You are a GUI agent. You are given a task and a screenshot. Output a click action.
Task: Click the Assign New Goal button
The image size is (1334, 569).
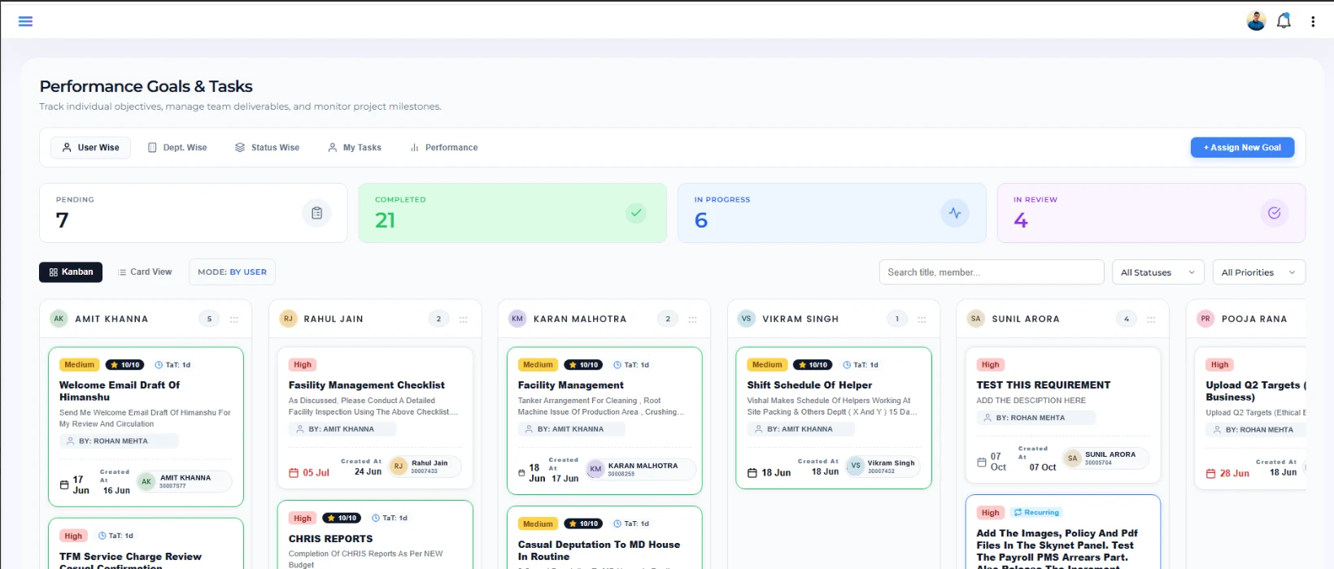(x=1242, y=148)
